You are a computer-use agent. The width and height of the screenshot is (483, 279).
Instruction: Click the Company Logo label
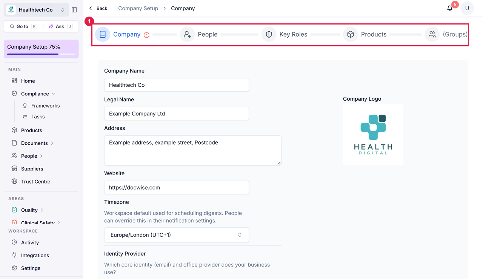click(362, 99)
